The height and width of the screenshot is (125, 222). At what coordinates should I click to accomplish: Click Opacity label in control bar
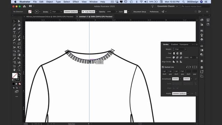coord(102,12)
